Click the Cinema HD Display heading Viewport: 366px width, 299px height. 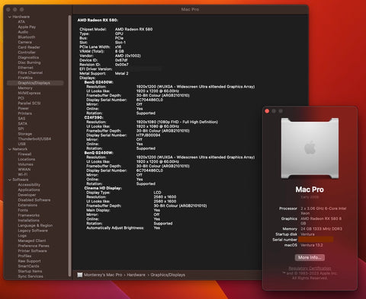tap(103, 188)
